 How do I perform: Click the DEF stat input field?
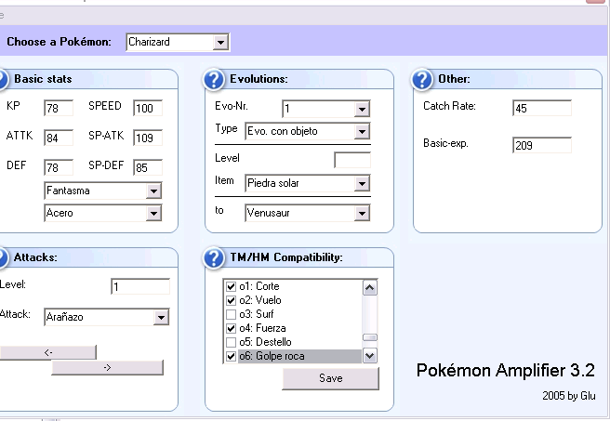(59, 167)
